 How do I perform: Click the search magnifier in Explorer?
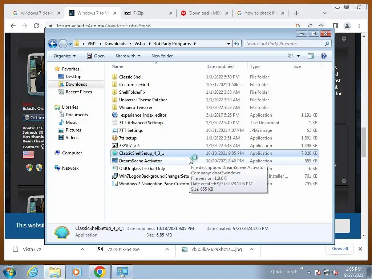pos(327,44)
